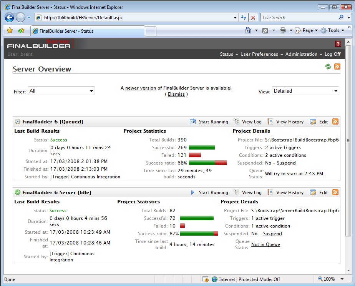Click the browser Forward arrow button
The height and width of the screenshot is (286, 355).
(20, 17)
